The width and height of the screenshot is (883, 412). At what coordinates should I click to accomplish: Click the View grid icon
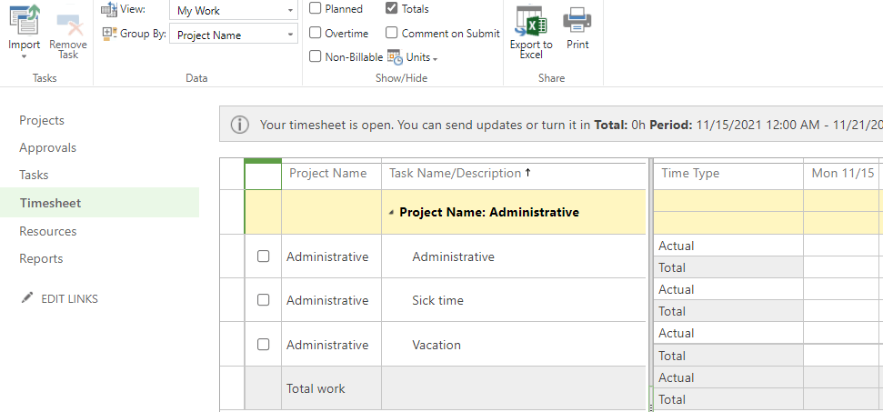109,9
